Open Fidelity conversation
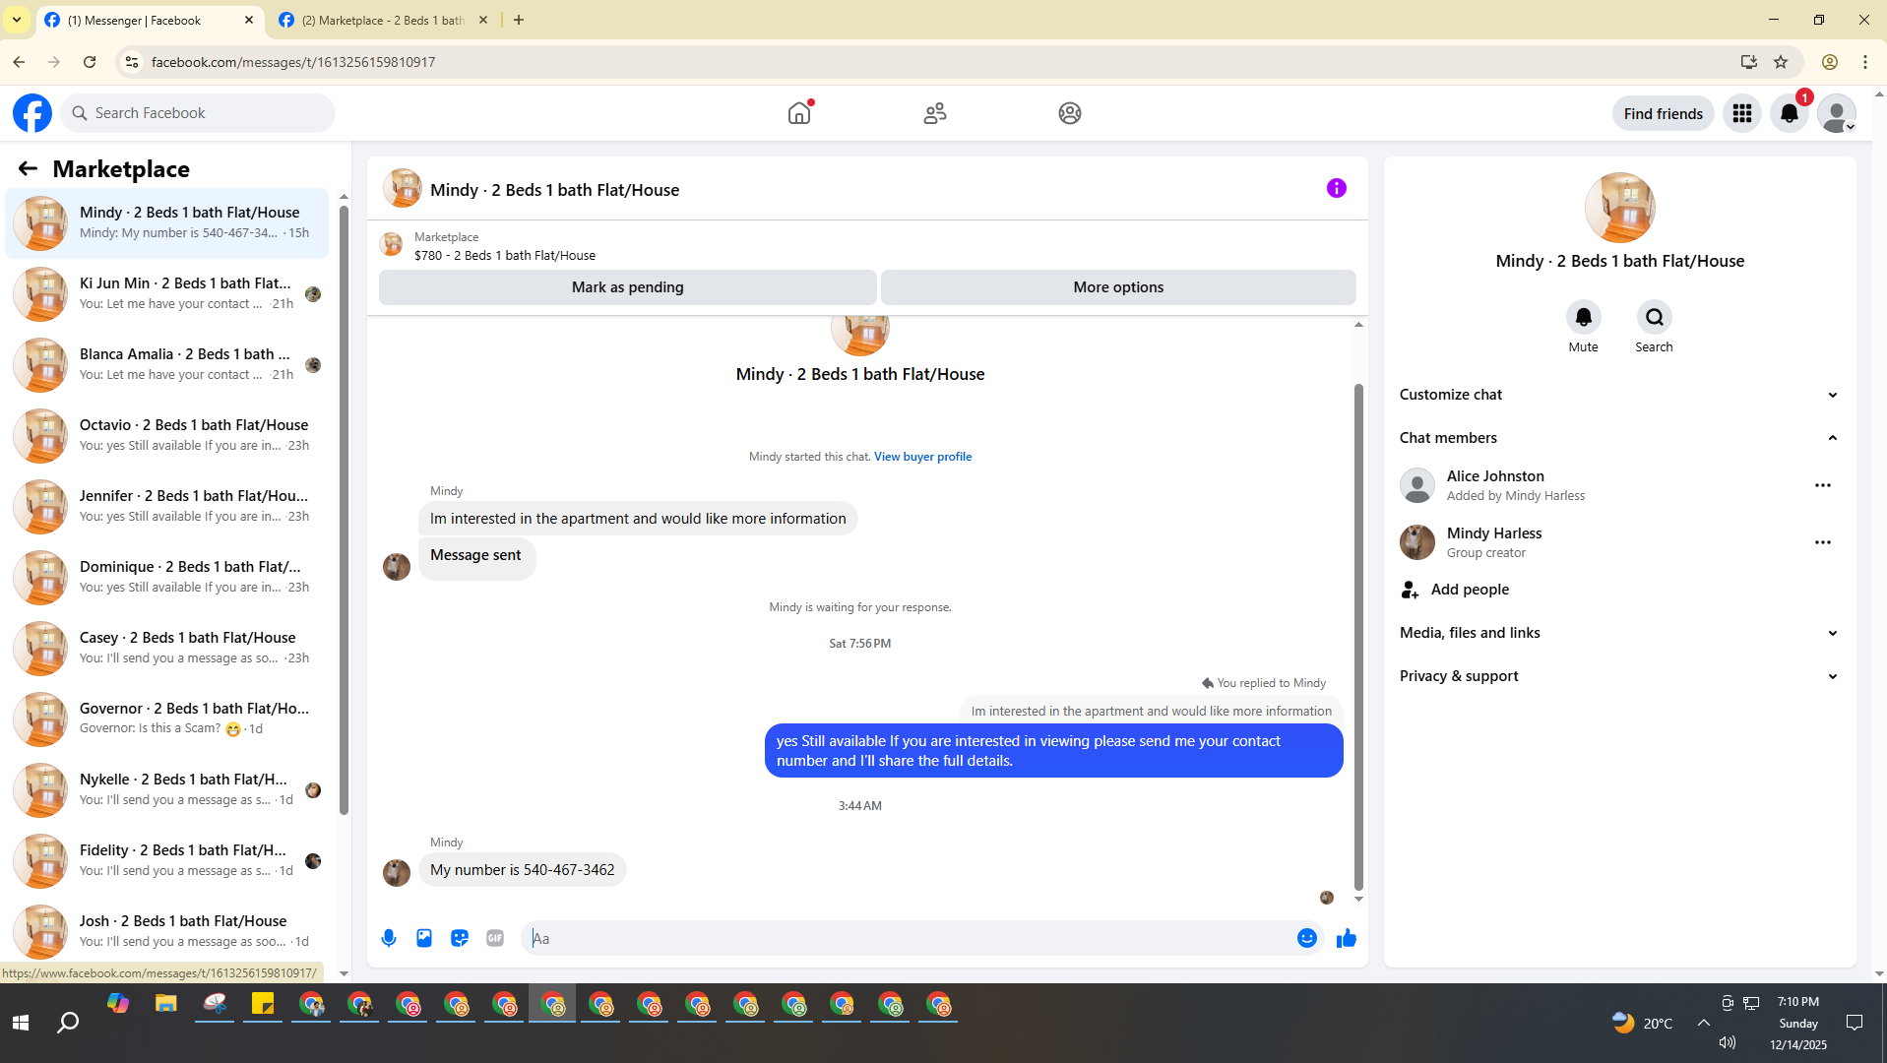1887x1063 pixels. click(x=167, y=861)
